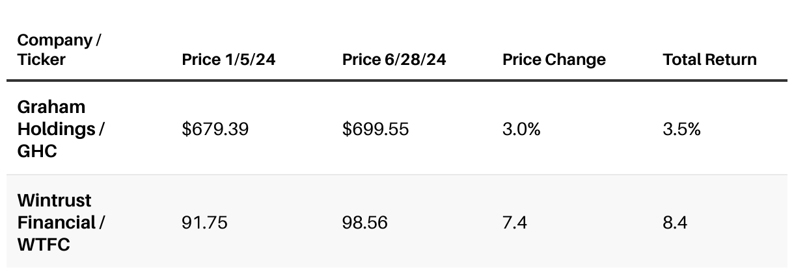The height and width of the screenshot is (274, 794).
Task: Click the word Financial in second row
Action: pos(56,223)
